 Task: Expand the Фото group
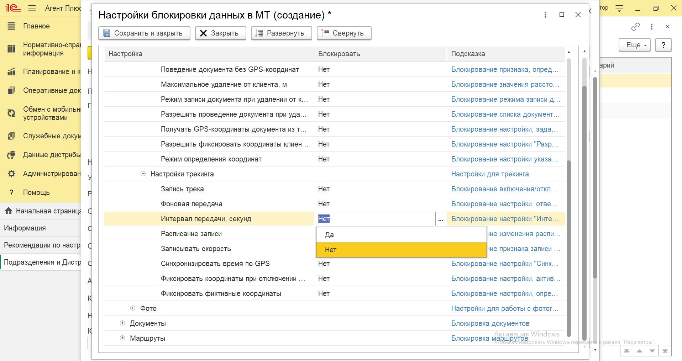[x=133, y=308]
